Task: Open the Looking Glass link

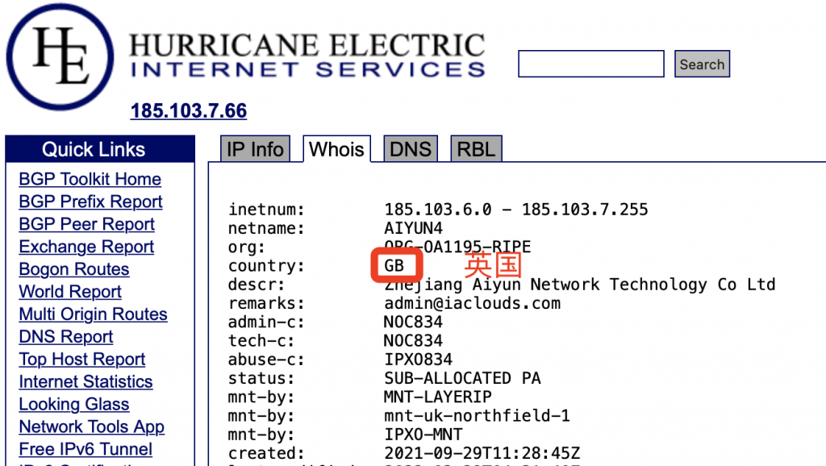Action: [73, 405]
